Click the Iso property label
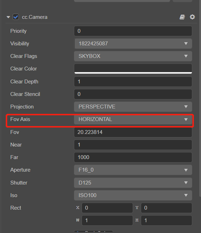The image size is (201, 233). point(14,195)
